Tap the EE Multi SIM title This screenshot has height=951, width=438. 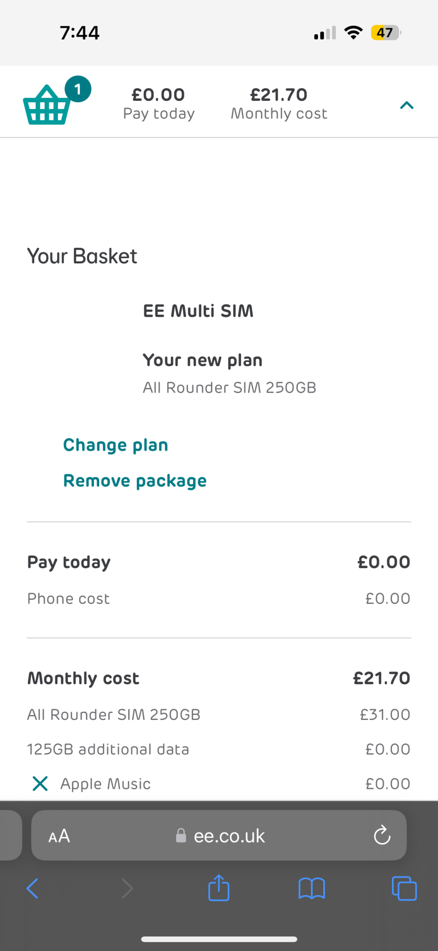[198, 311]
